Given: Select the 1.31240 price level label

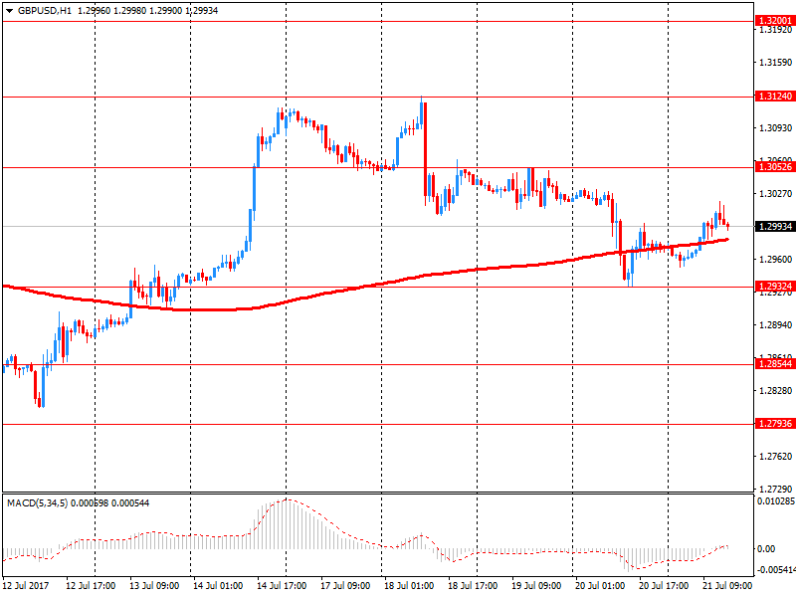Looking at the screenshot, I should click(x=775, y=96).
